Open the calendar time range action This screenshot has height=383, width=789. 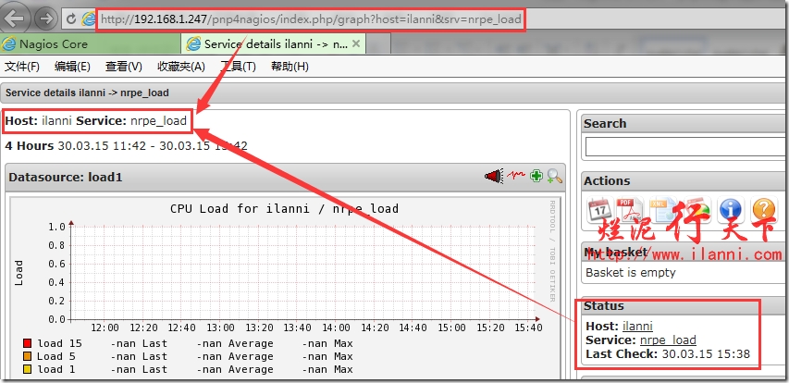[x=599, y=209]
